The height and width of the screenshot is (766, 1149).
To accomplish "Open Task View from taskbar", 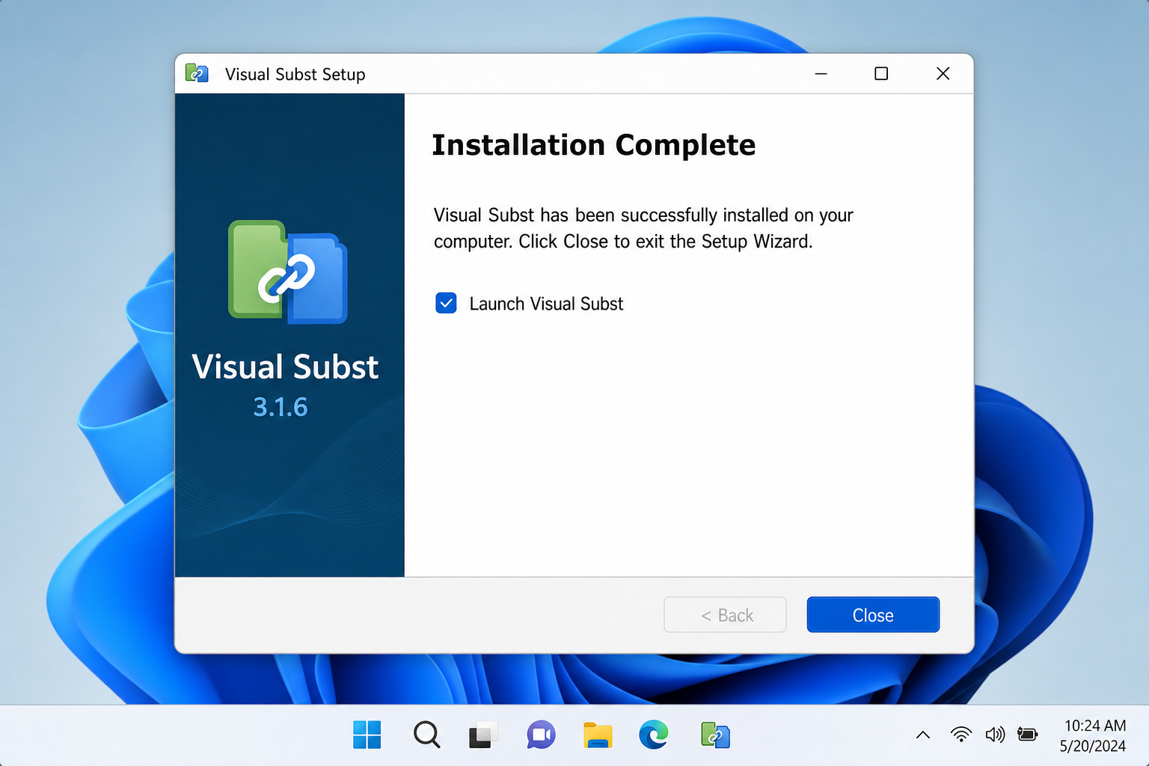I will [483, 735].
